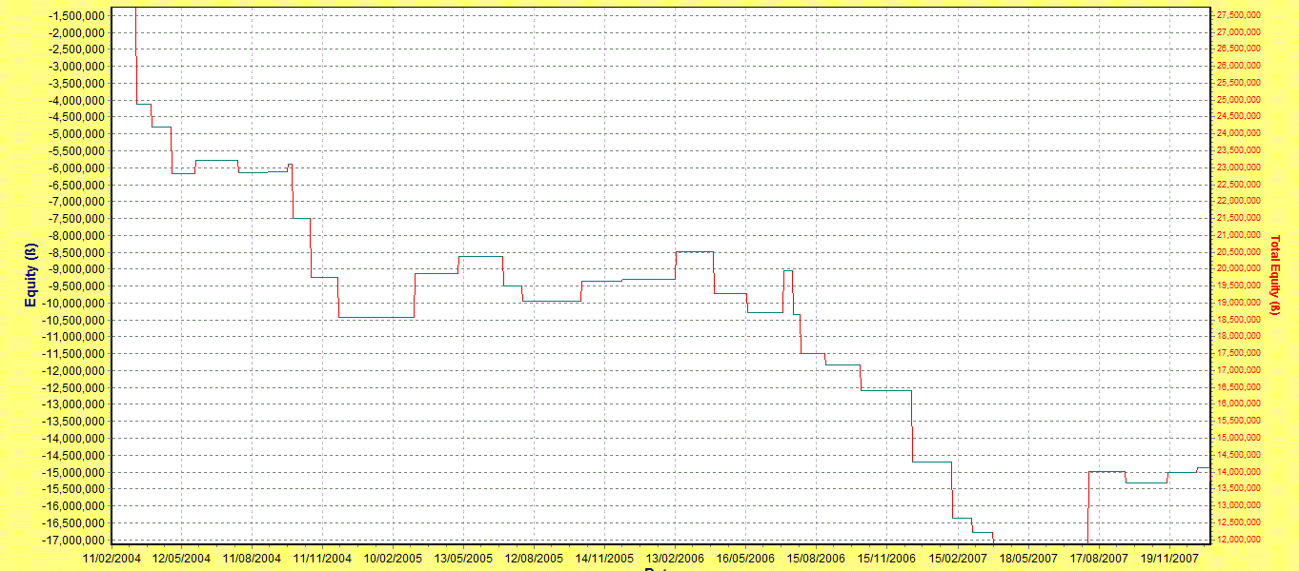
Task: Click the 14,000,000 right axis value
Action: coord(1240,472)
